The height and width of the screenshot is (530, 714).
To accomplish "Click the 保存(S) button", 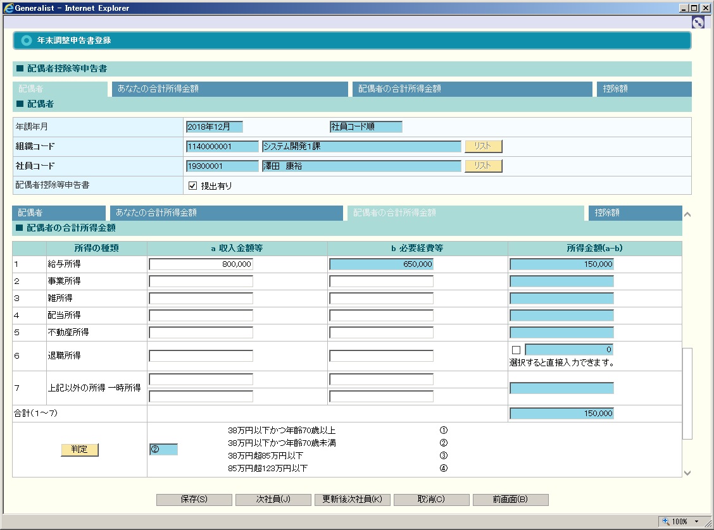I will pos(194,500).
